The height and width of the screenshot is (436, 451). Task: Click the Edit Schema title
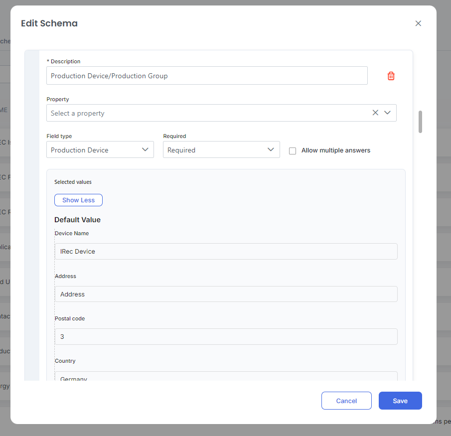click(49, 23)
